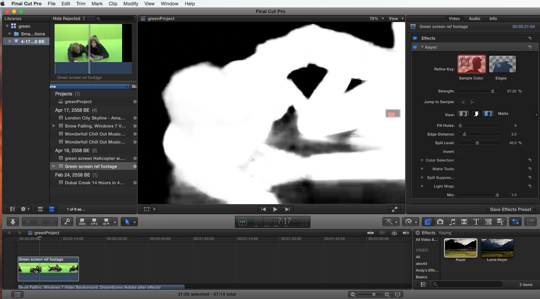The image size is (540, 299).
Task: Insert the selected clip into storyline
Action: 94,222
